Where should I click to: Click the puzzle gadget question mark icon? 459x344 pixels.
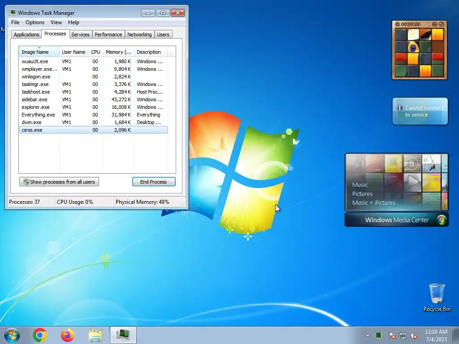coord(435,24)
